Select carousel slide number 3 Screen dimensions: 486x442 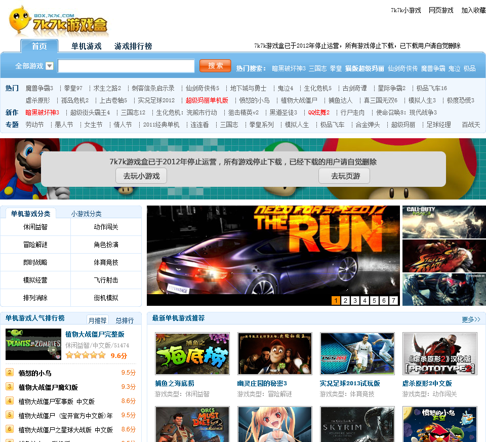tap(355, 300)
